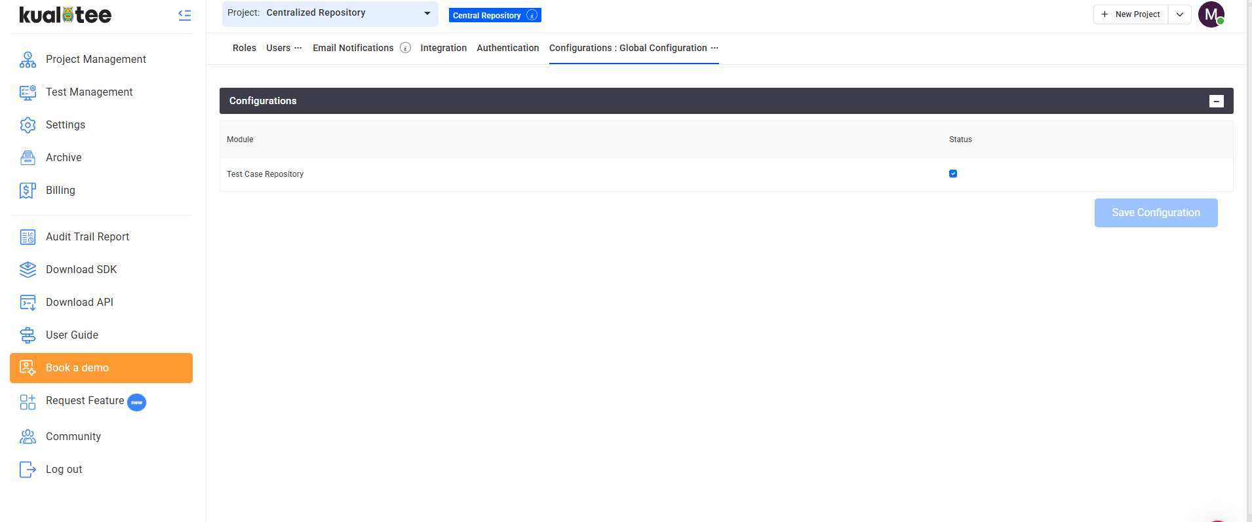Click the Audit Trail Report icon
This screenshot has height=522, width=1252.
click(x=28, y=237)
